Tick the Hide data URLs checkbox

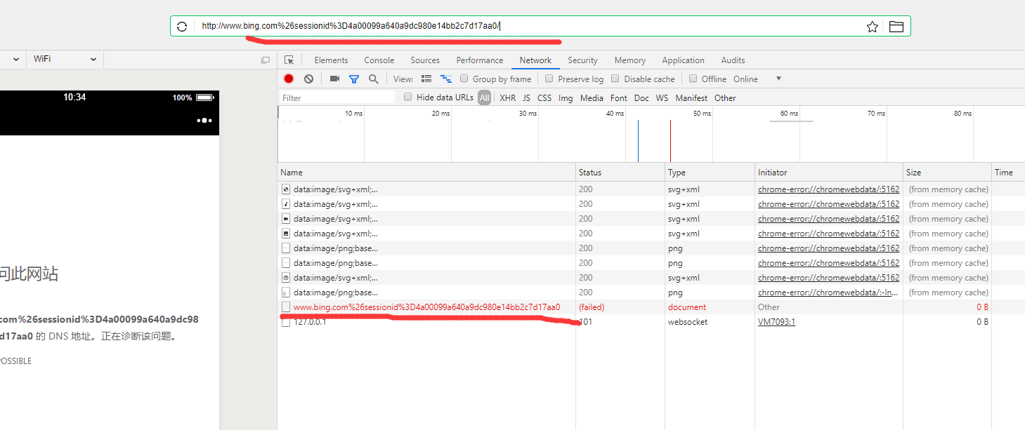[407, 98]
